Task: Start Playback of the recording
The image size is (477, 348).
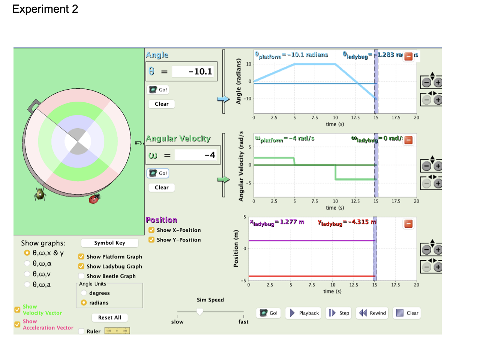Action: tap(304, 313)
